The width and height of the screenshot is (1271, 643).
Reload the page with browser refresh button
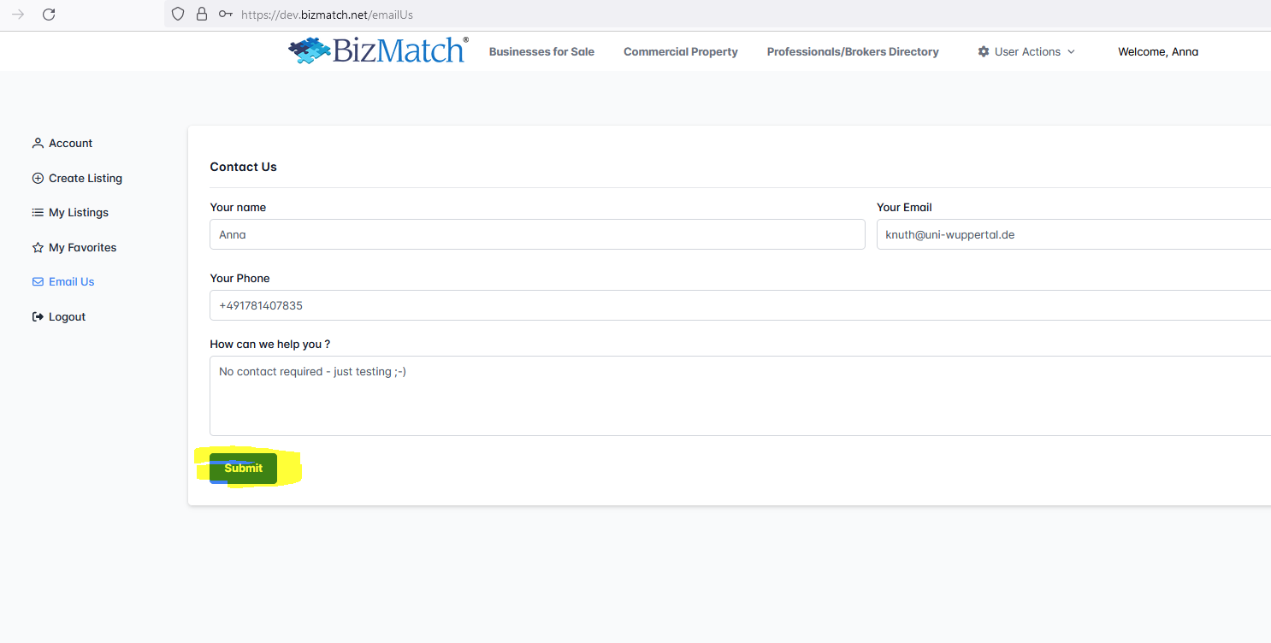(x=49, y=15)
